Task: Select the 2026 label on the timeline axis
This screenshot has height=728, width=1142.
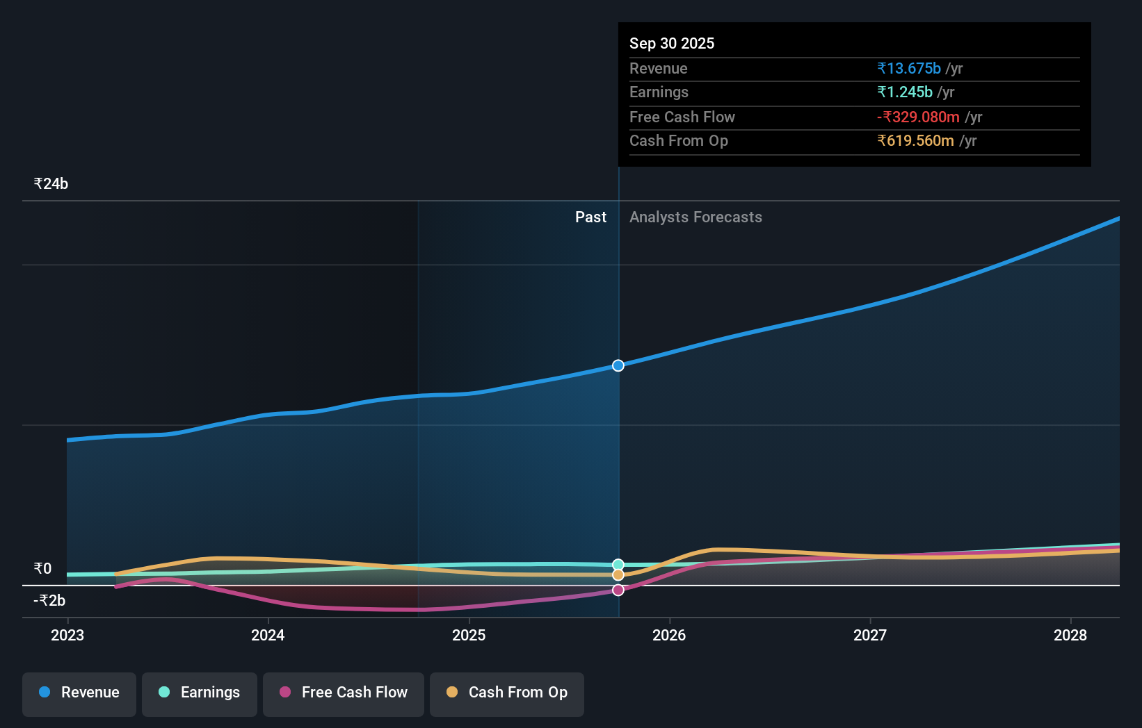Action: tap(669, 635)
